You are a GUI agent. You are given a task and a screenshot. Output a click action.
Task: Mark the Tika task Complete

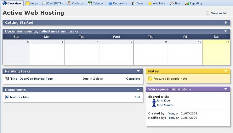tap(133, 79)
